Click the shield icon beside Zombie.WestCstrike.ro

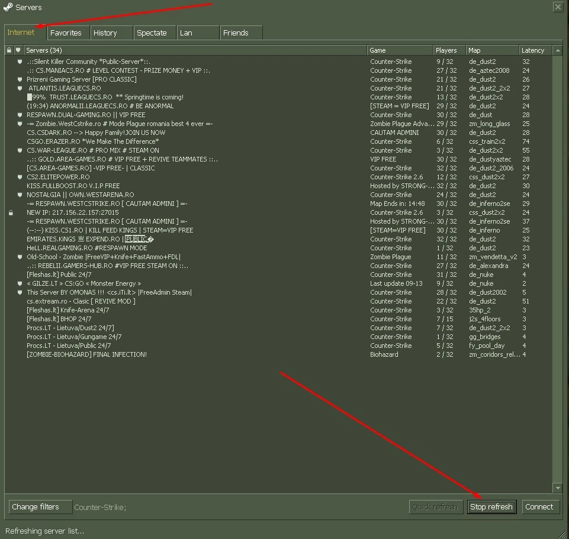20,124
